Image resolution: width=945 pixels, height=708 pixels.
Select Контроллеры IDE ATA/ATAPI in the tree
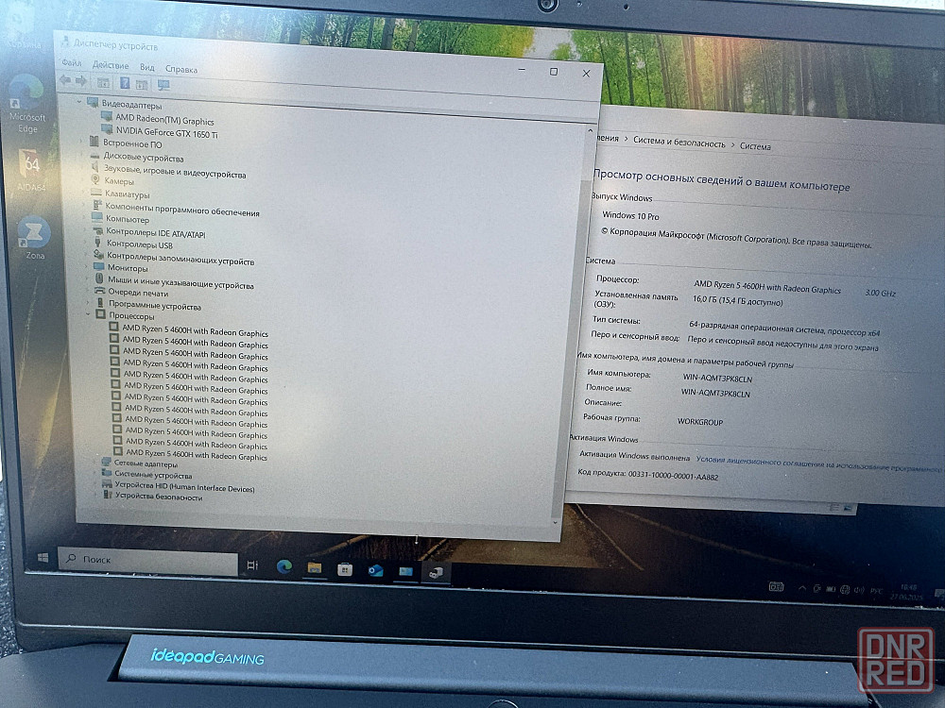tap(156, 233)
